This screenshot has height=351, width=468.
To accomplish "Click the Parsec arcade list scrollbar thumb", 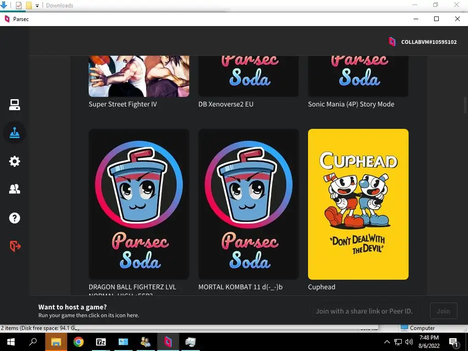I will [x=465, y=105].
